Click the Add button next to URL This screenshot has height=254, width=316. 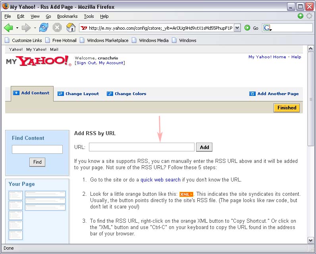pos(204,147)
